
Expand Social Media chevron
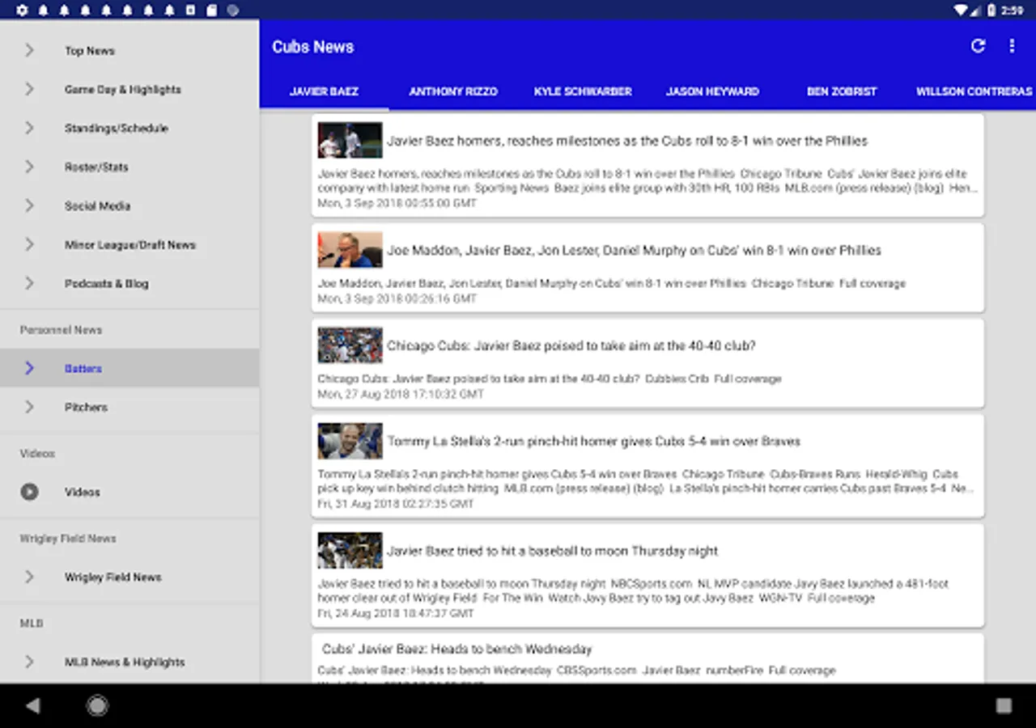point(29,205)
